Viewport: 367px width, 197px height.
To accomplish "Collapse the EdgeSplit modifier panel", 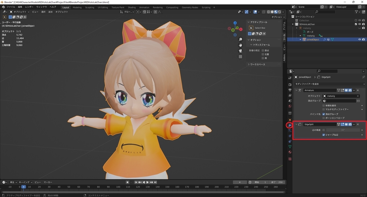I will (x=296, y=125).
